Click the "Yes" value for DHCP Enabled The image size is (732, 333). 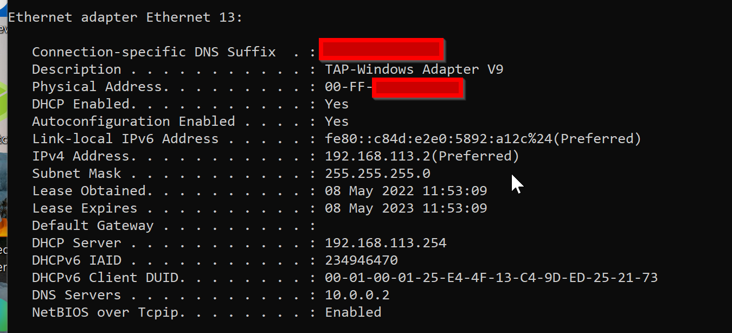337,104
